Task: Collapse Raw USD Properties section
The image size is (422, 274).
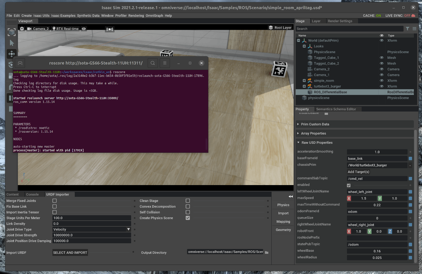Action: [354, 143]
